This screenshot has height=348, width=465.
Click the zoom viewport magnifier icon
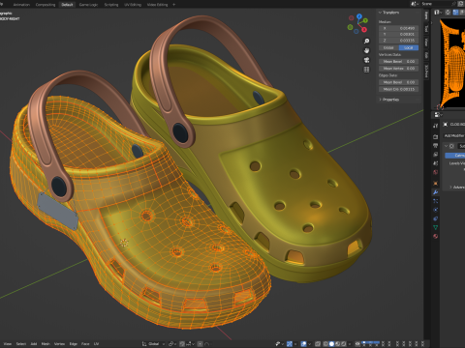point(366,42)
